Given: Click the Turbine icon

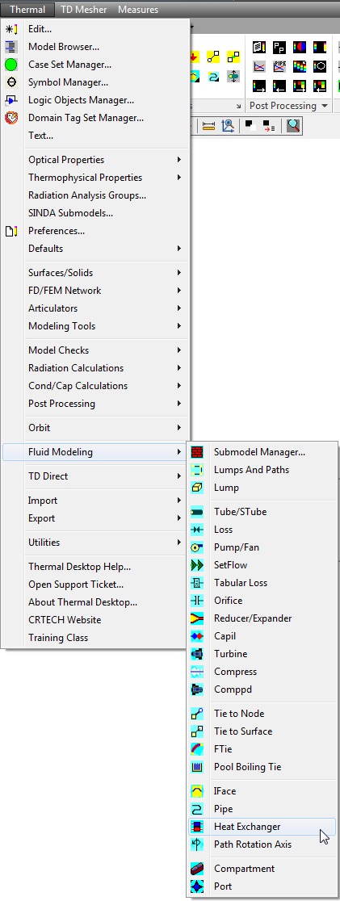Looking at the screenshot, I should click(x=197, y=654).
